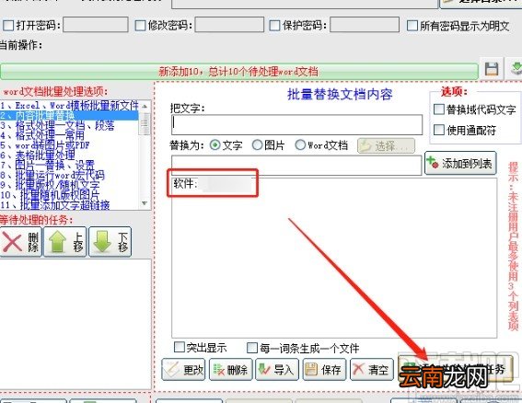
Task: Click the 添加到列表 button
Action: 460,163
